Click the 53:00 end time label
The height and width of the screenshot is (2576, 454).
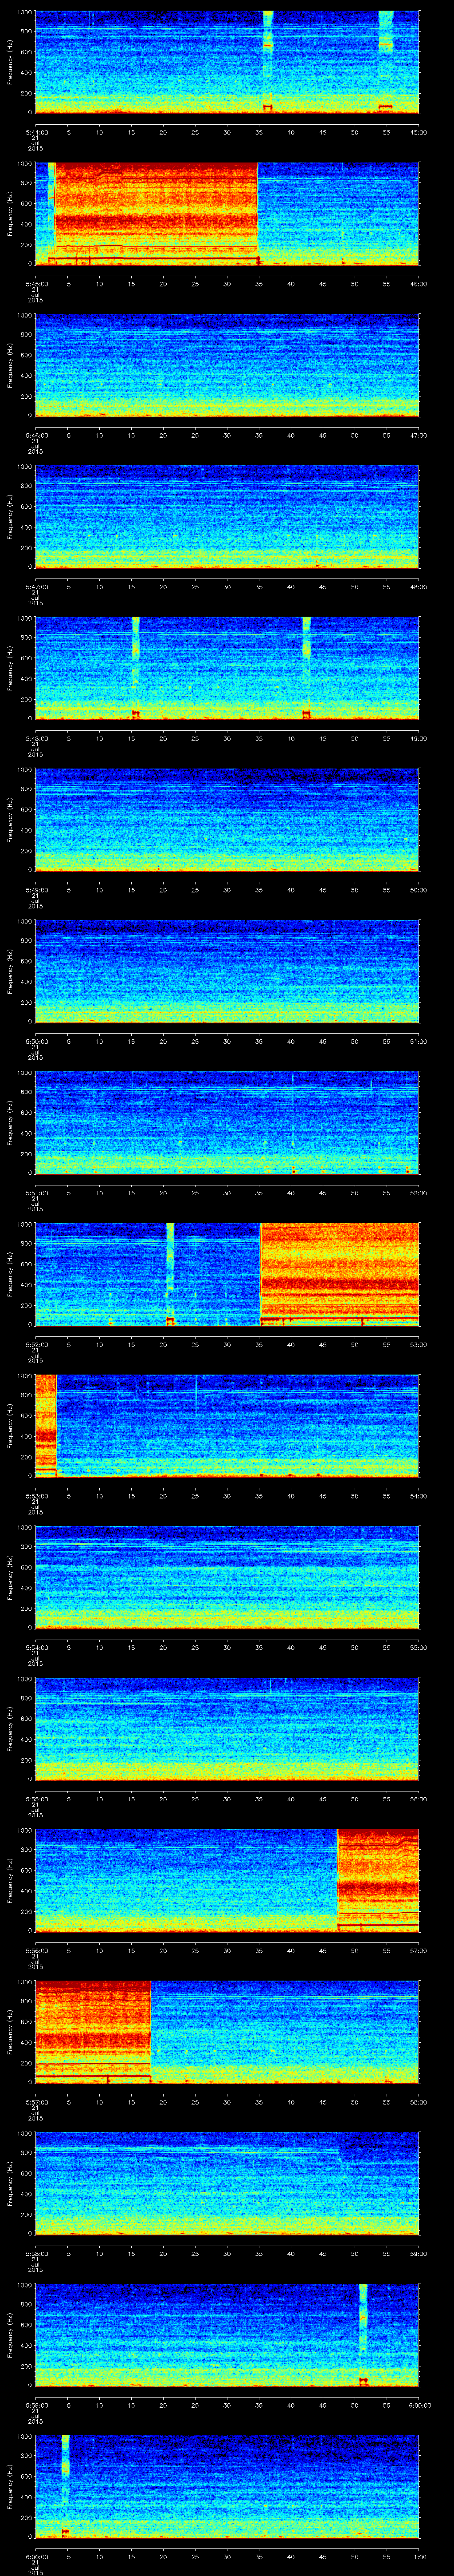click(x=418, y=1344)
